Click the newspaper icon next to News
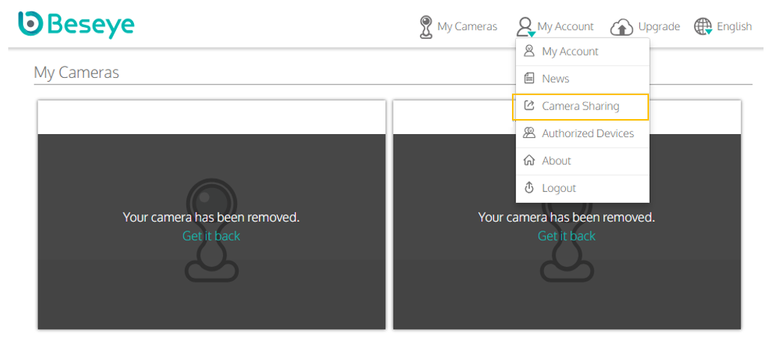This screenshot has height=349, width=768. [529, 79]
